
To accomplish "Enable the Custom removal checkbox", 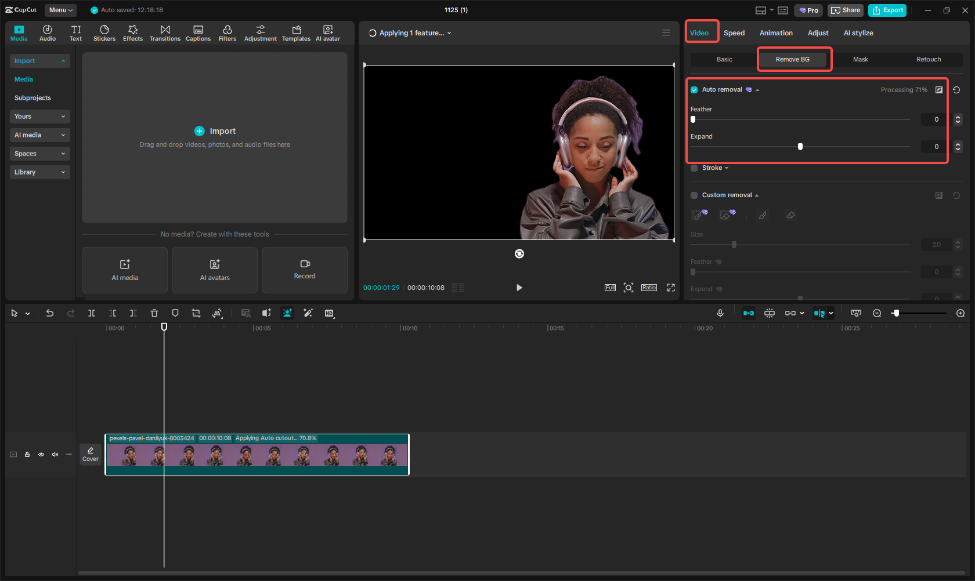I will (694, 195).
